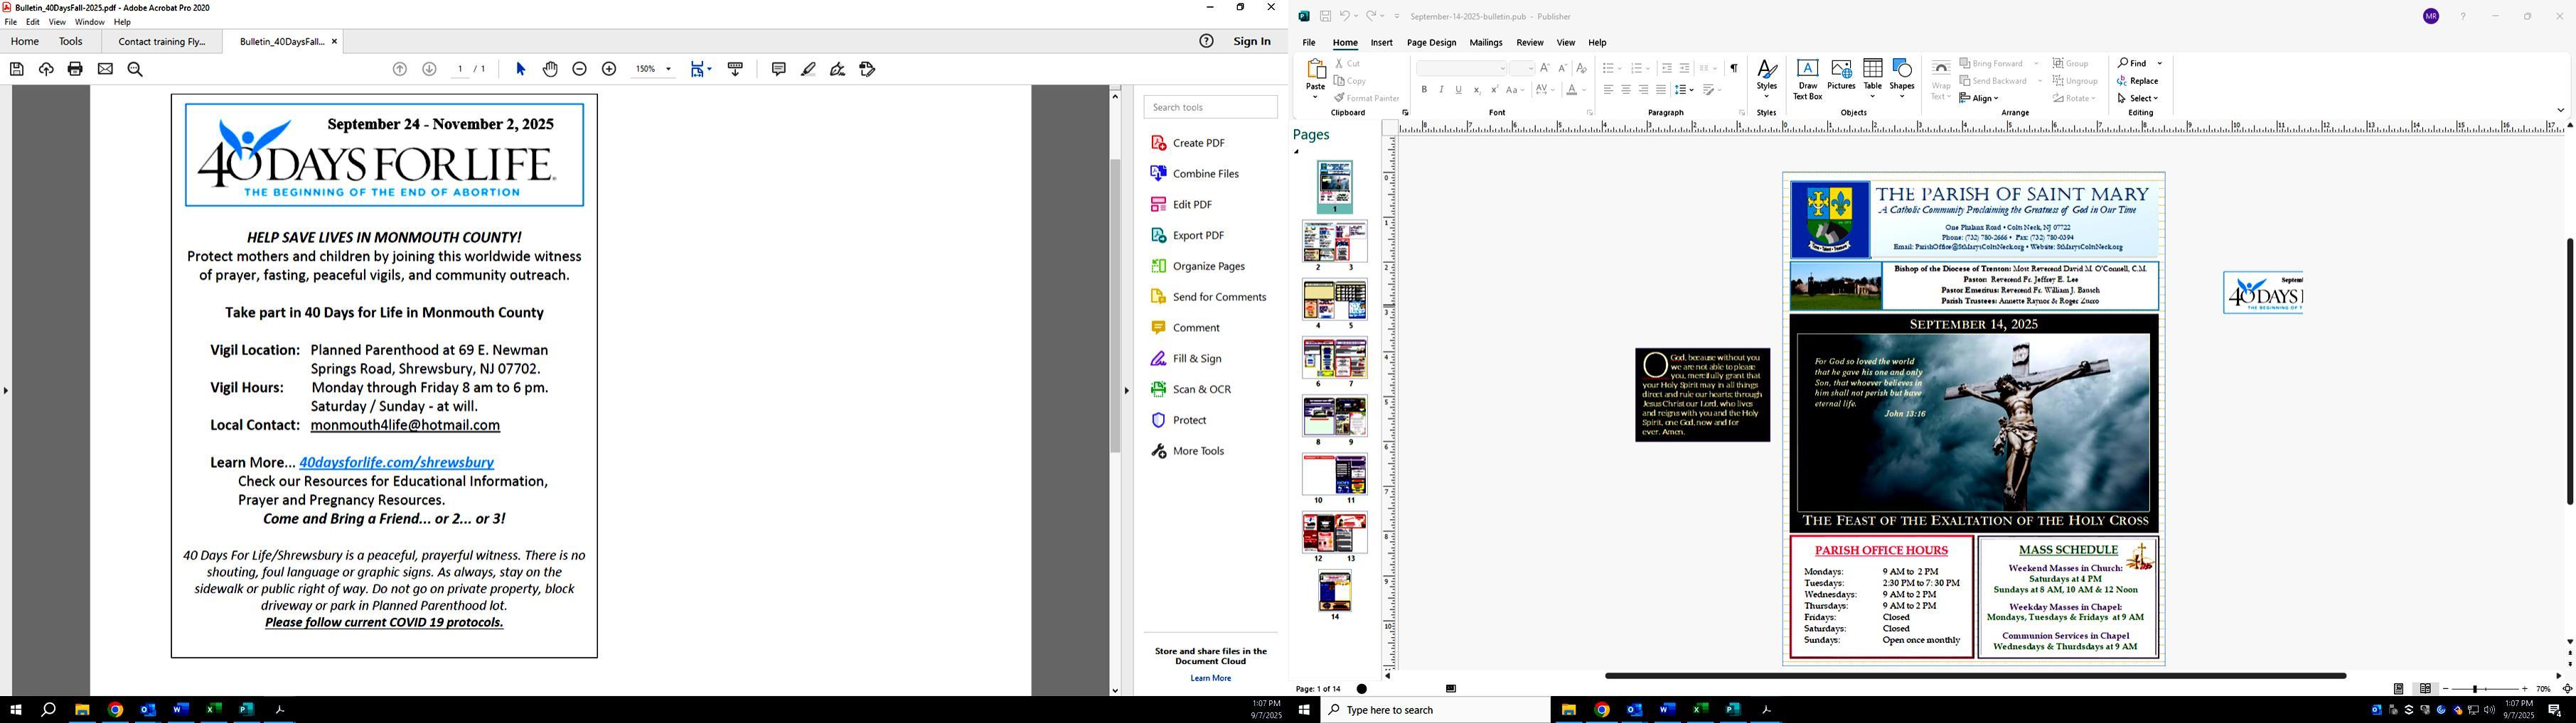Viewport: 2576px width, 723px height.
Task: Add a comment using the speech bubble icon
Action: pyautogui.click(x=778, y=69)
